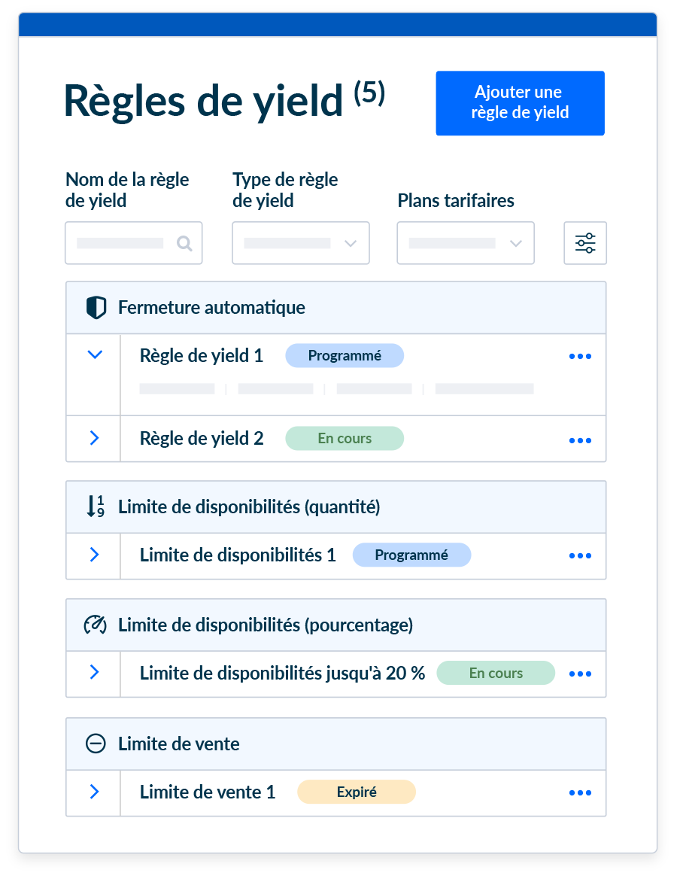Open more options for Limite de disponibilités 1

click(x=580, y=556)
